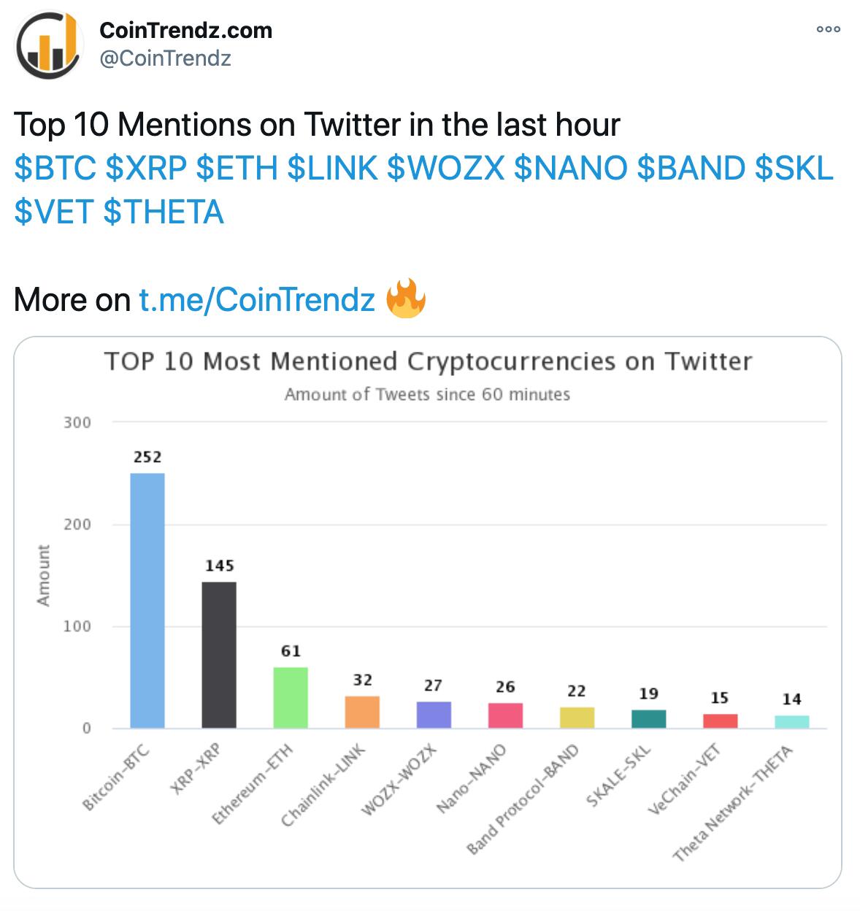Open the tweet's more options menu
Screen dimensions: 860x911
(829, 29)
